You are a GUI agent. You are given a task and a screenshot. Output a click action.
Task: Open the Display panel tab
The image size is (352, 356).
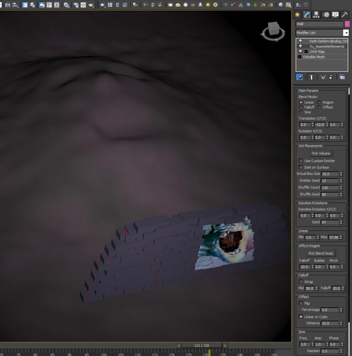click(335, 15)
